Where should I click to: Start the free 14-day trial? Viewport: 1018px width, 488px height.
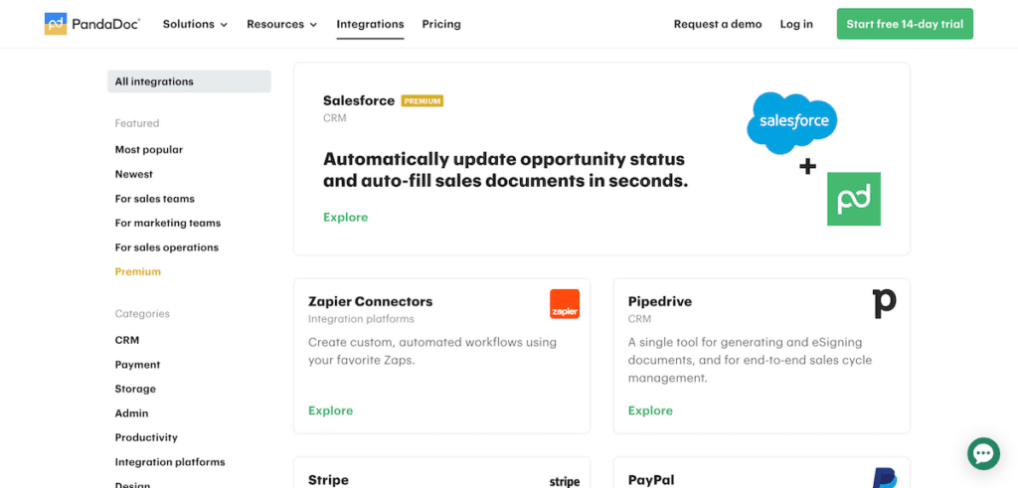[x=905, y=24]
